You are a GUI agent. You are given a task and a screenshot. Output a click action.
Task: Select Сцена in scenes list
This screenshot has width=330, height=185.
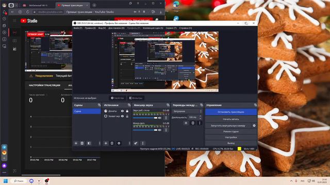coord(87,111)
